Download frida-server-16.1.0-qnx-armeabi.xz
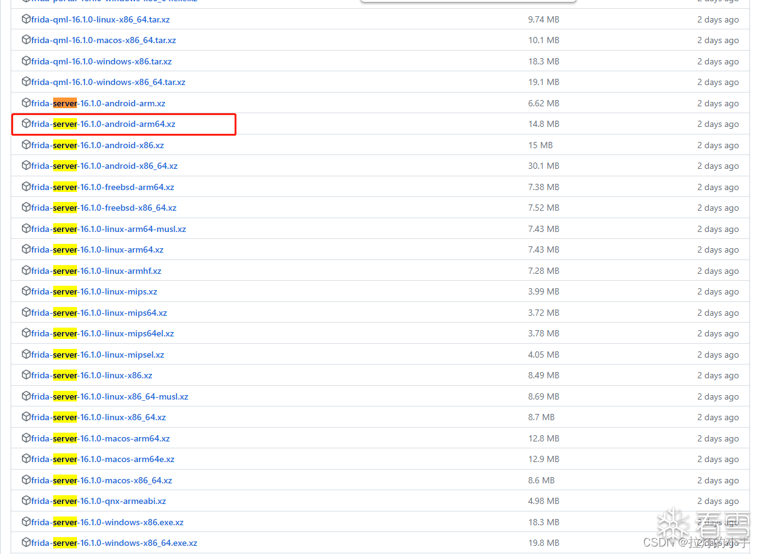Image resolution: width=760 pixels, height=554 pixels. pyautogui.click(x=99, y=501)
